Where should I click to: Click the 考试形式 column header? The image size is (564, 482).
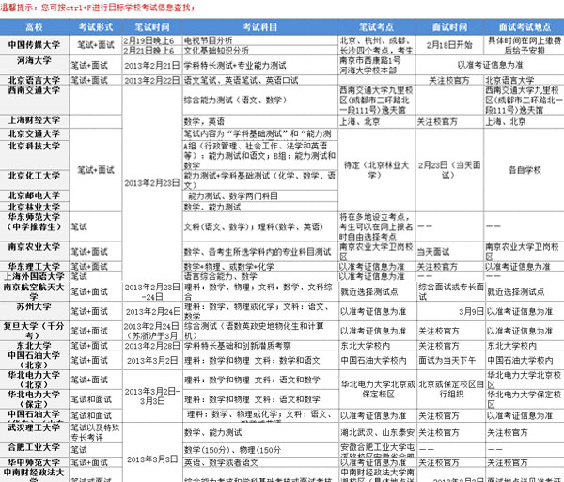96,27
